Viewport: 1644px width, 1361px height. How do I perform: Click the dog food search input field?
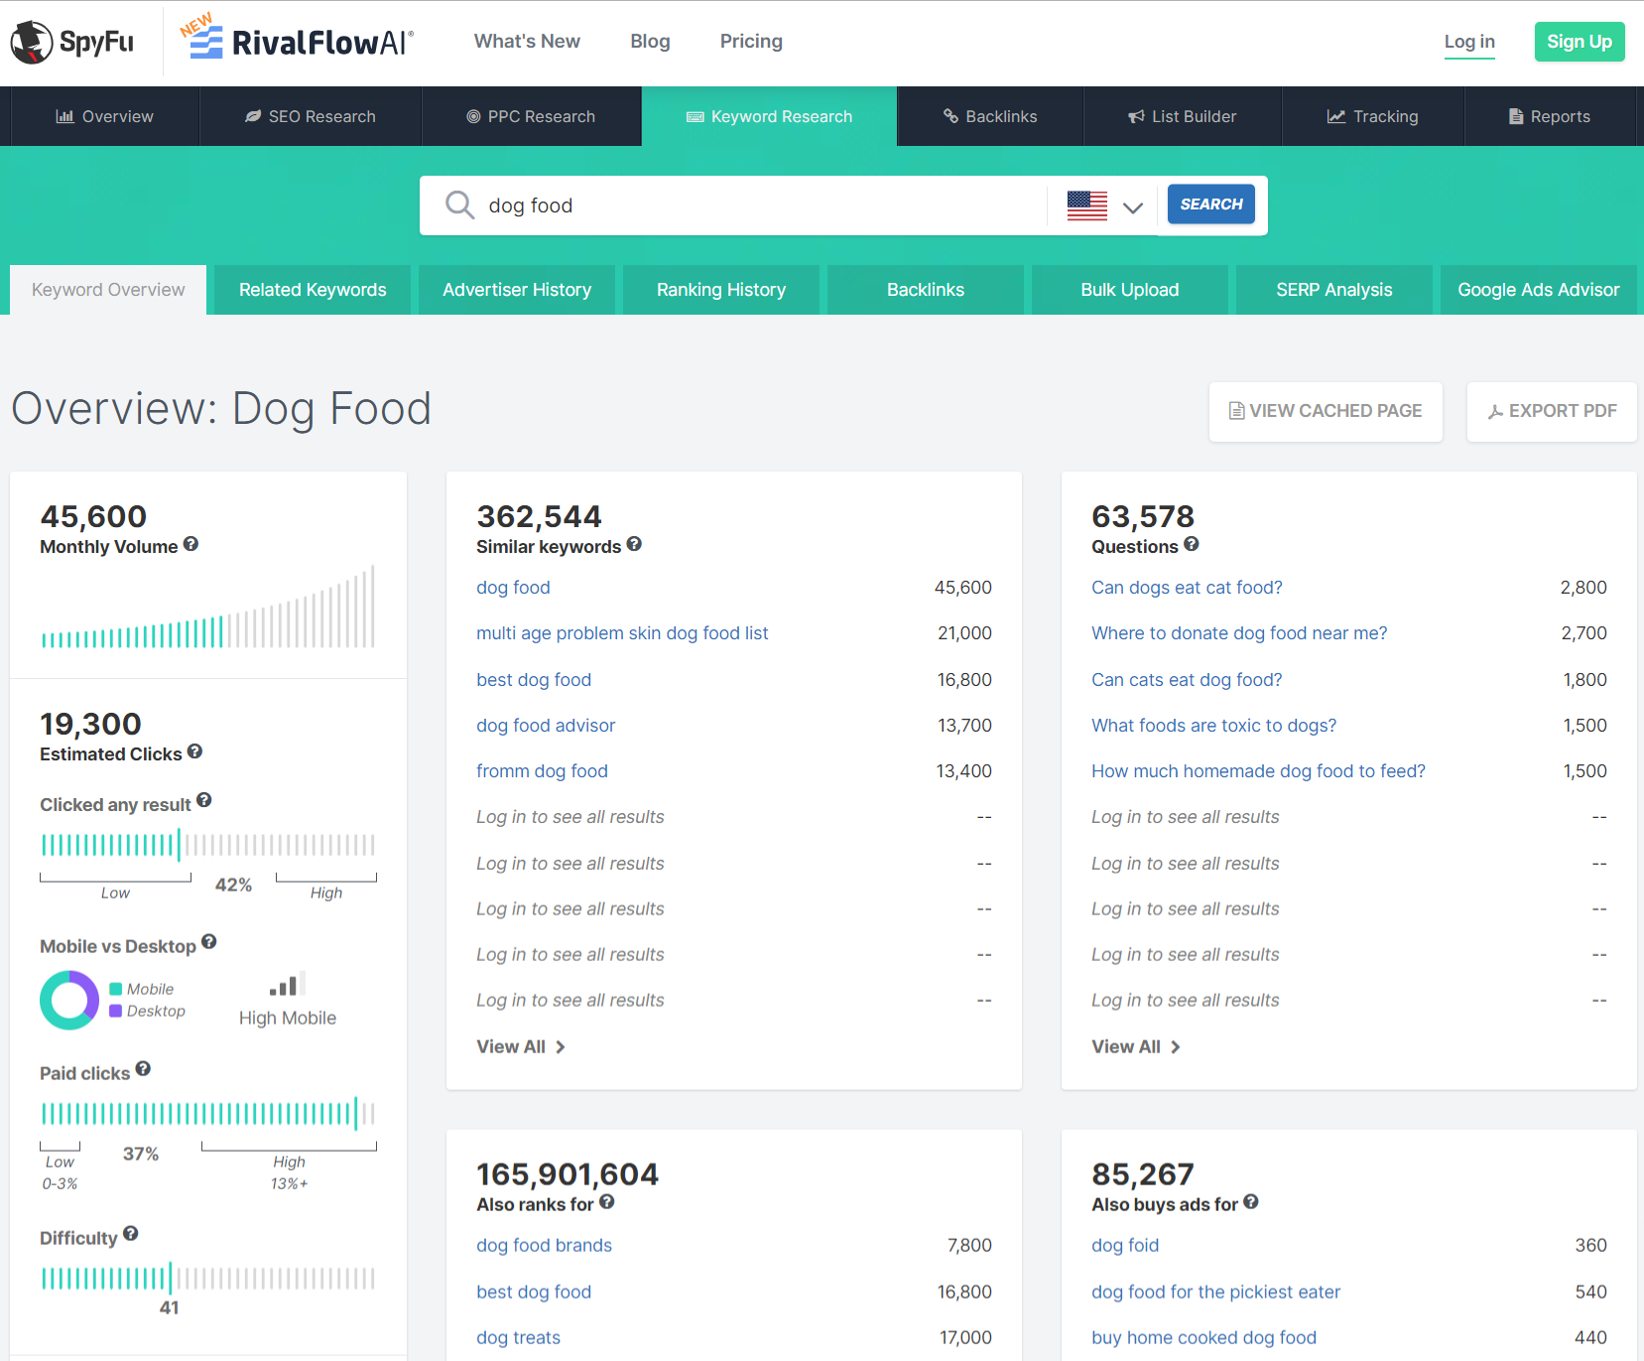tap(761, 205)
